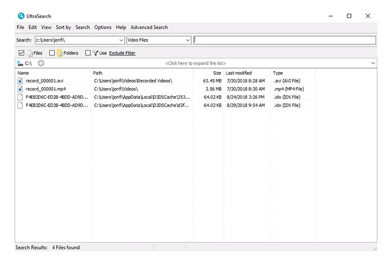Screen dimensions: 392x261
Task: Minimize the UltraSearch window
Action: point(330,16)
